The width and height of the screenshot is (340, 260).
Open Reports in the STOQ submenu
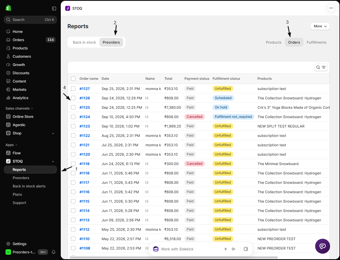pos(30,169)
